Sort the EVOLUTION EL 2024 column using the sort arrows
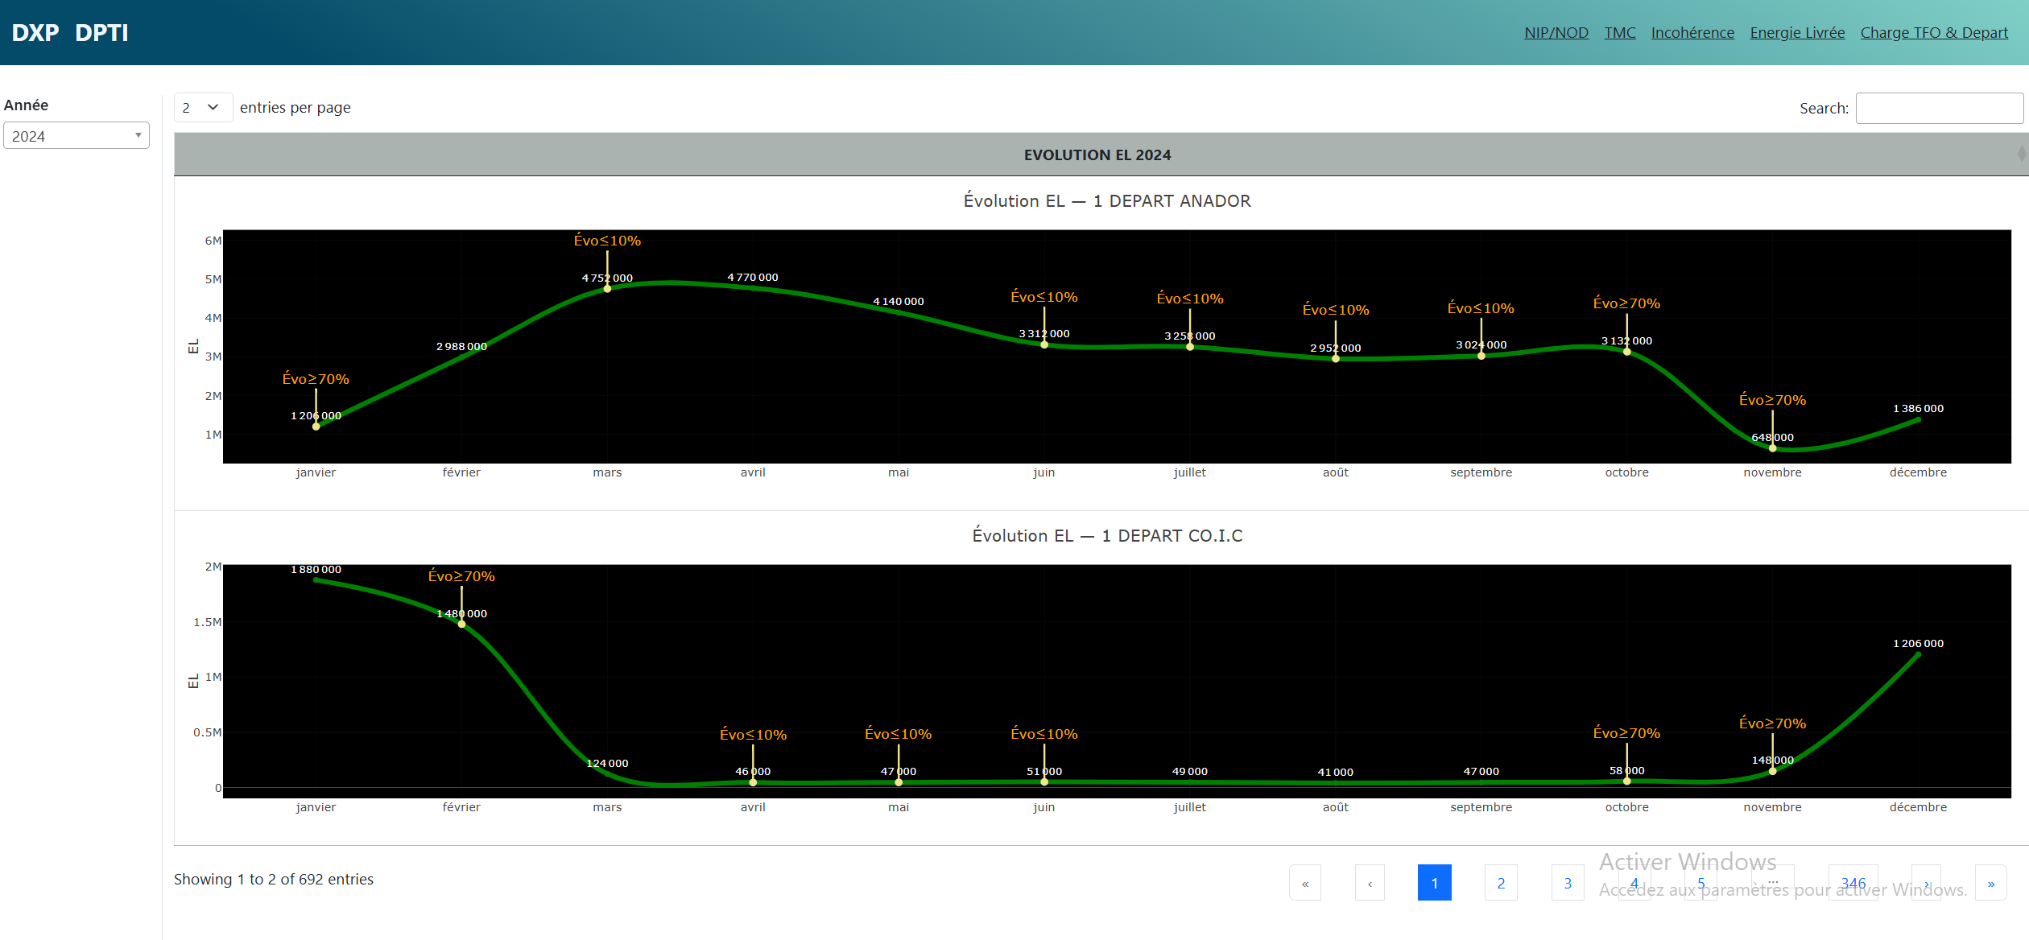 pyautogui.click(x=2021, y=154)
